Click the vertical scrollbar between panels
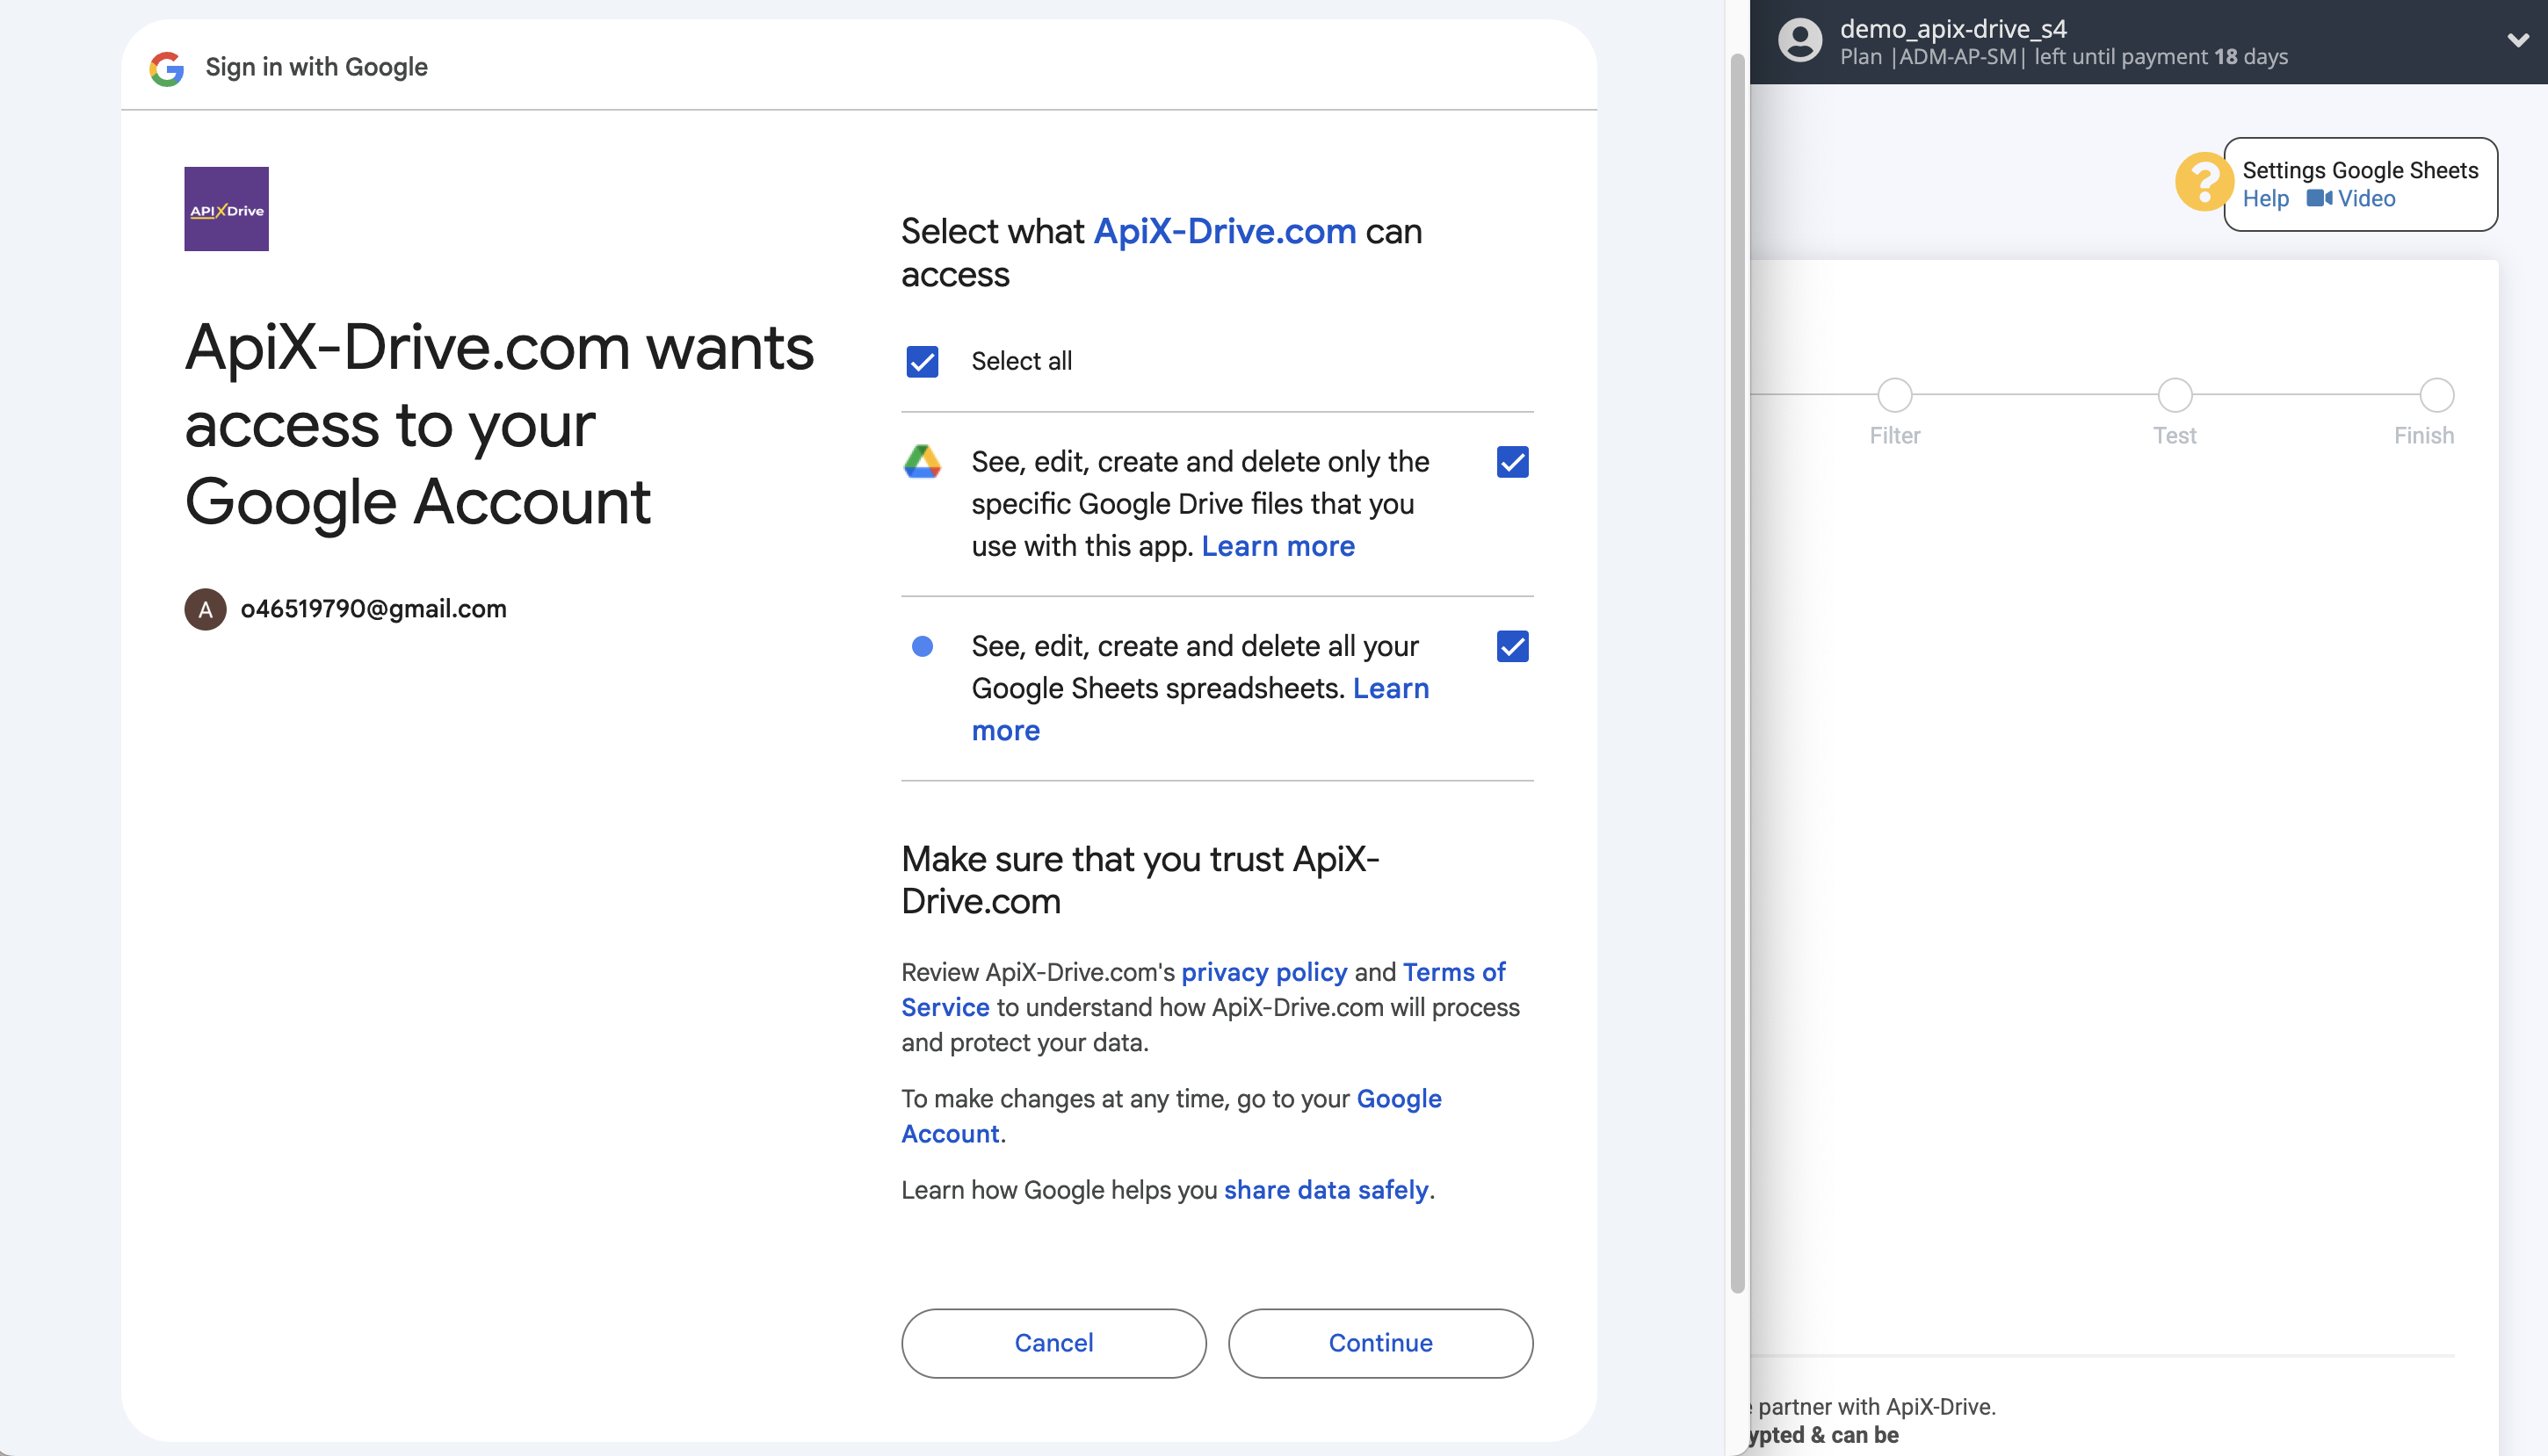Screen dimensions: 2548x1456 point(1739,650)
